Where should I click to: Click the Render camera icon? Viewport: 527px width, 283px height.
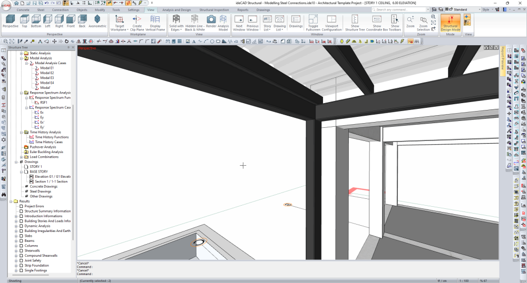tap(211, 21)
